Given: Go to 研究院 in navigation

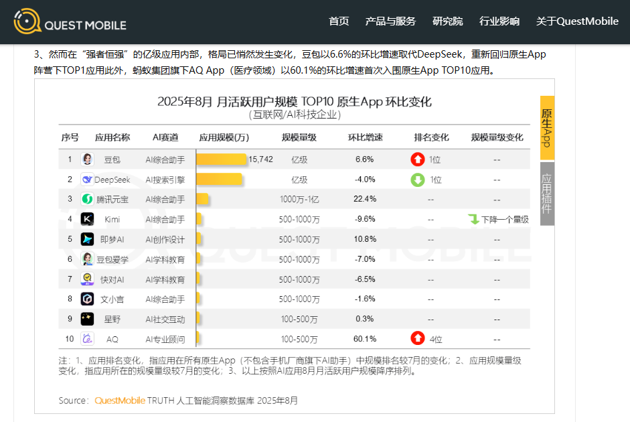Looking at the screenshot, I should (x=447, y=21).
